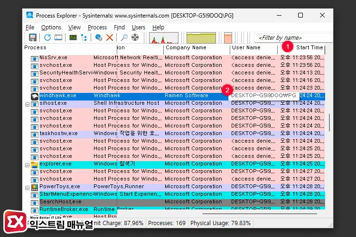
Task: Collapse the PowerToys.exe tree node
Action: pyautogui.click(x=27, y=188)
